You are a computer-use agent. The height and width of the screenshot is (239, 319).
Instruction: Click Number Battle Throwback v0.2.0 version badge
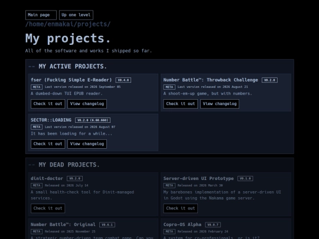tap(269, 80)
